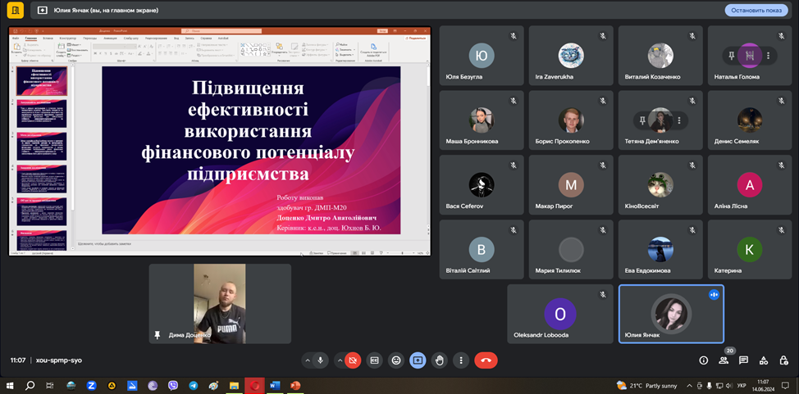Open Zoom app from taskbar
Image resolution: width=799 pixels, height=394 pixels.
click(92, 385)
